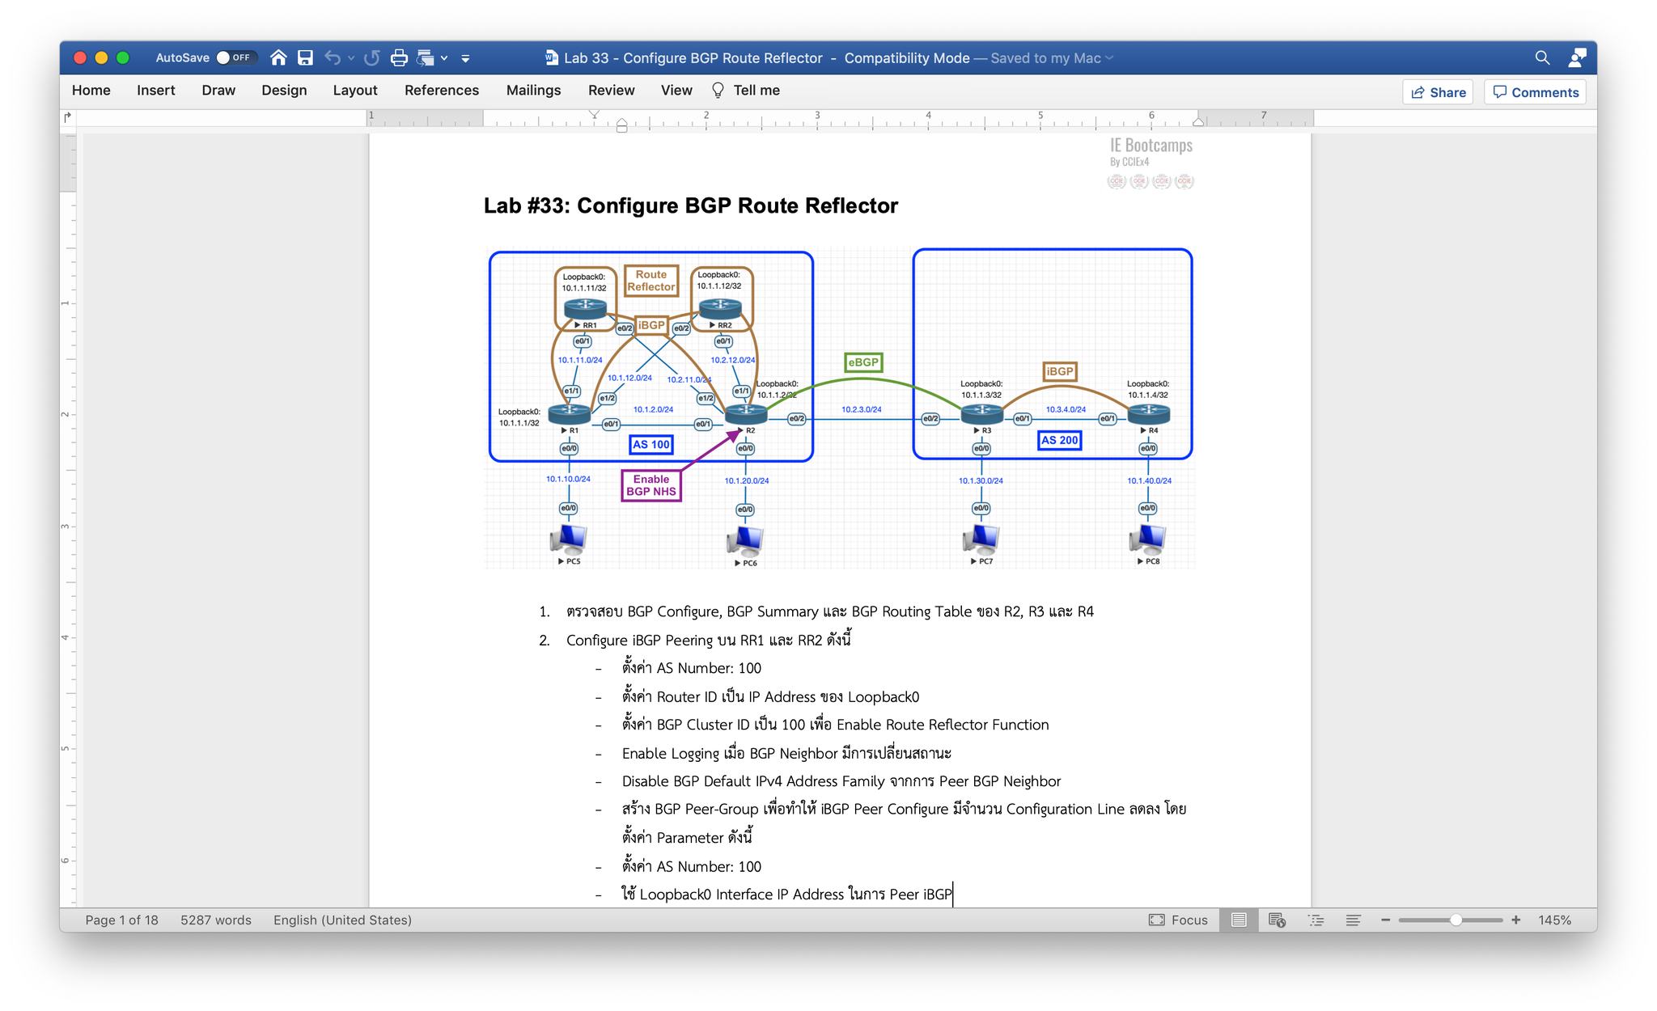The image size is (1657, 1011).
Task: Click the Lab #33 heading text
Action: [x=690, y=205]
